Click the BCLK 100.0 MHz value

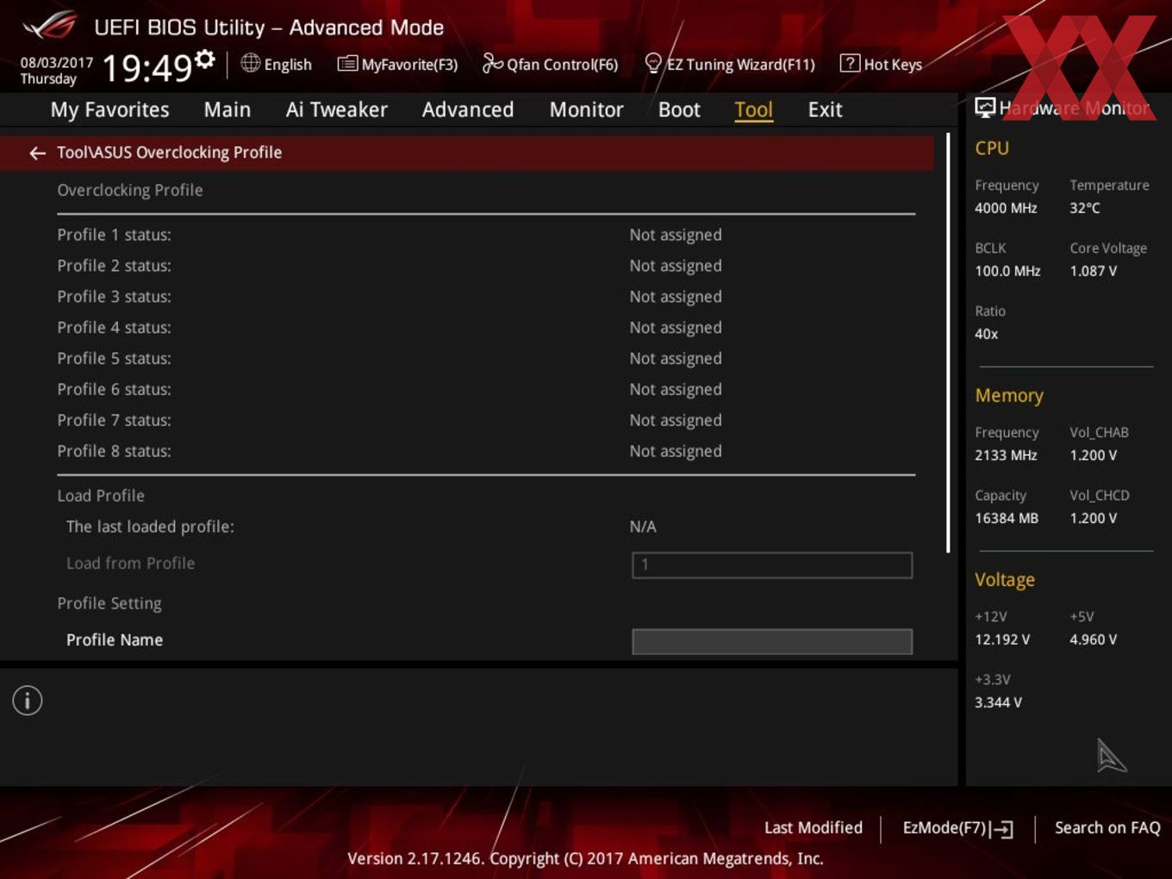coord(1007,271)
